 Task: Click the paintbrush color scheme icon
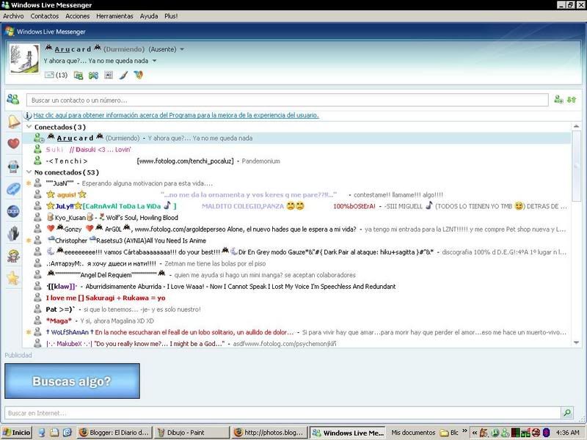(123, 76)
